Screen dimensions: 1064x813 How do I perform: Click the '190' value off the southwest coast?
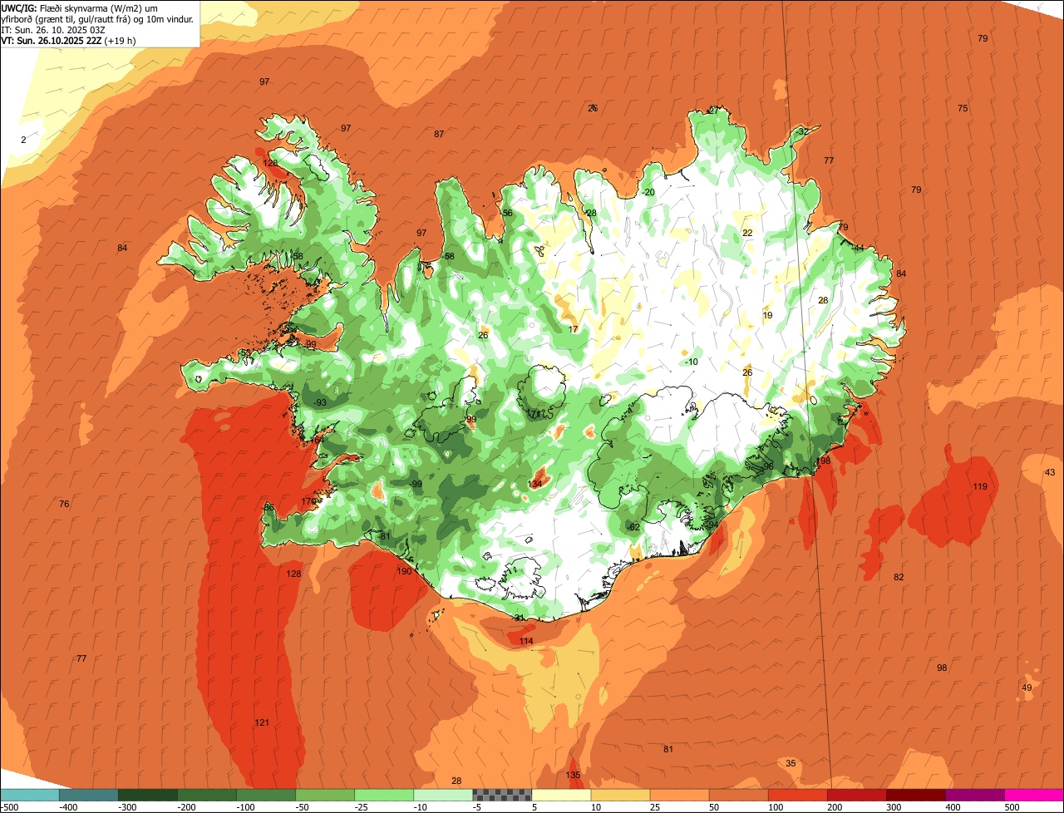[404, 571]
